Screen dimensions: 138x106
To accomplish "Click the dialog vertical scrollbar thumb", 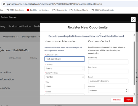I will pyautogui.click(x=134, y=63).
